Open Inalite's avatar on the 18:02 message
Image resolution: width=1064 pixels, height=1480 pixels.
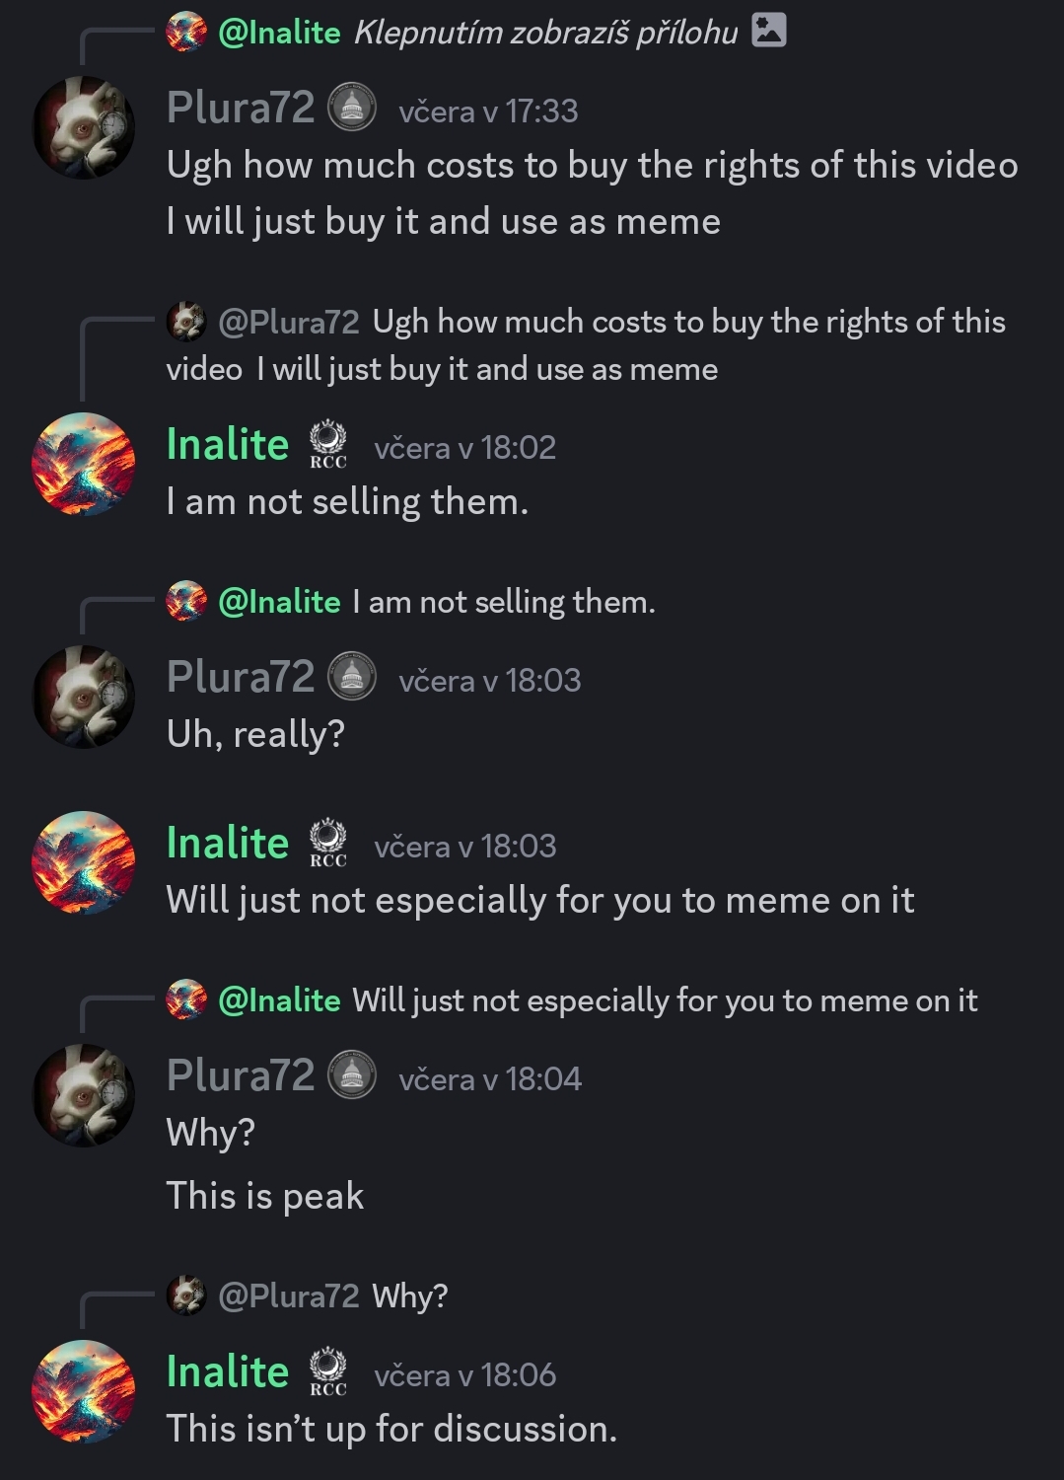click(84, 465)
